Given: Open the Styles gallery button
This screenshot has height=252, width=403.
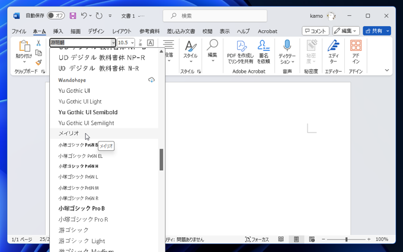Looking at the screenshot, I should (x=190, y=52).
